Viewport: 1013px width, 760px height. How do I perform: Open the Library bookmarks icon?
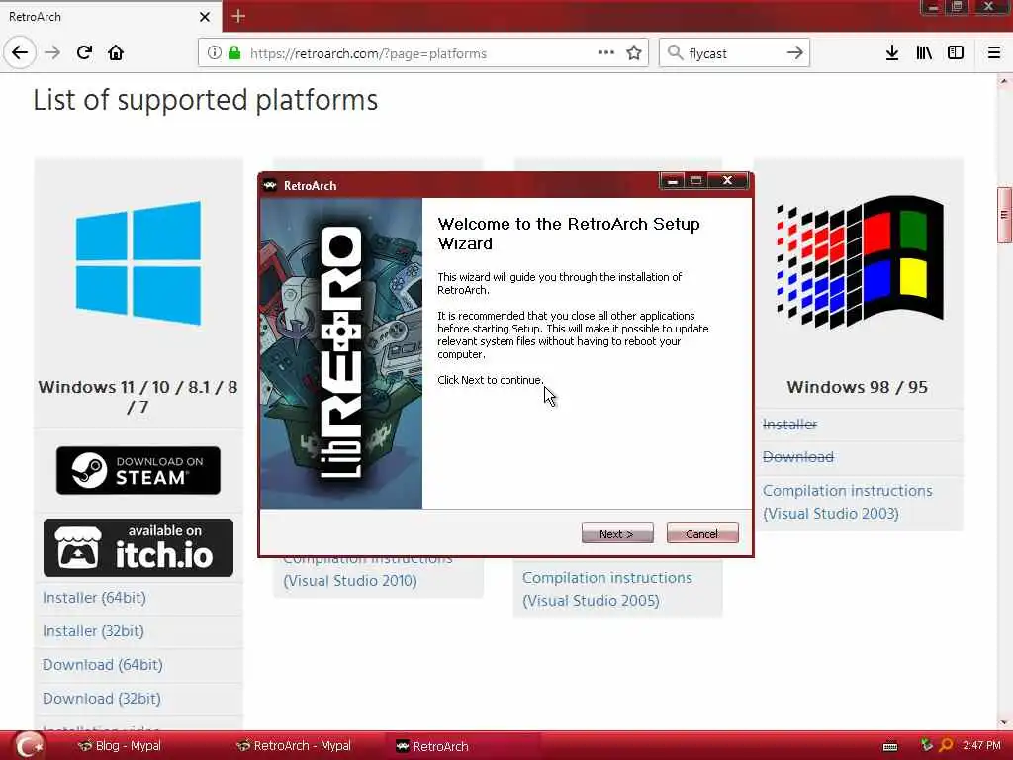tap(924, 52)
